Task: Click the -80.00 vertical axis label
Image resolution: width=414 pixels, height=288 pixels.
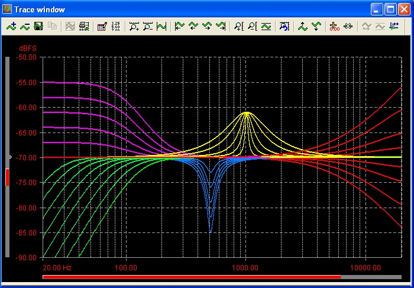Action: click(27, 208)
